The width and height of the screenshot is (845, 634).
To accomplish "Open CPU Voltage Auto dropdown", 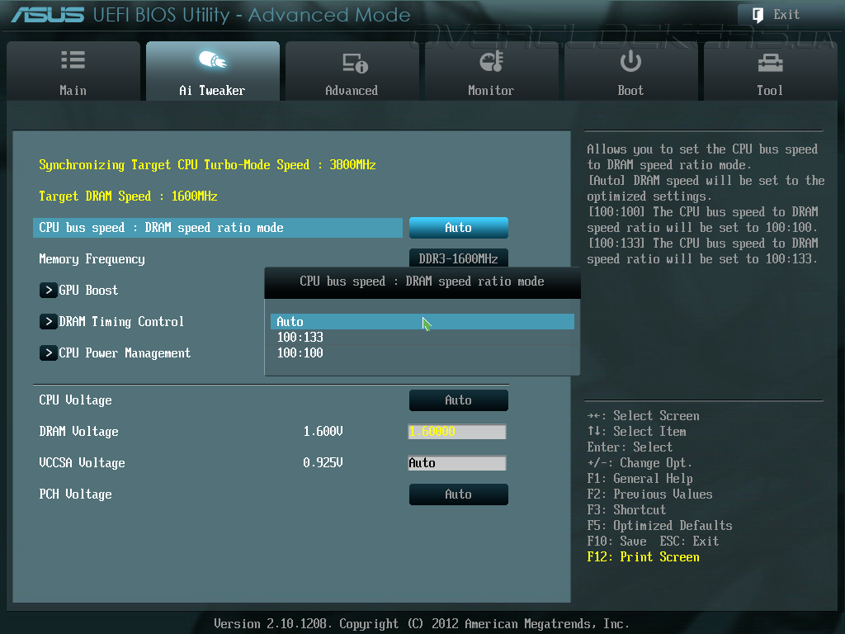I will click(x=459, y=400).
